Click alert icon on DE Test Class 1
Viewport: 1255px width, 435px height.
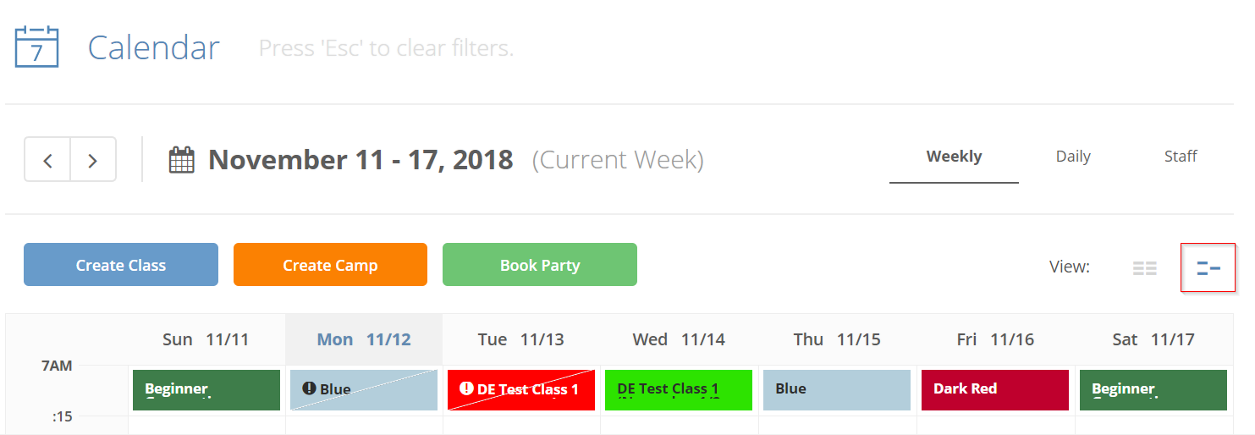pyautogui.click(x=466, y=388)
